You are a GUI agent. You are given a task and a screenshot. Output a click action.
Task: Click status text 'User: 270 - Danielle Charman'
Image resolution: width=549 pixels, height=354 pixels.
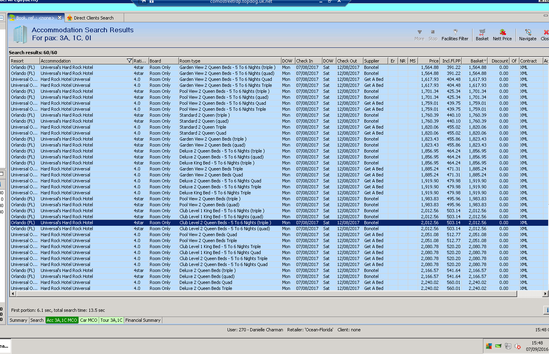[x=255, y=330]
